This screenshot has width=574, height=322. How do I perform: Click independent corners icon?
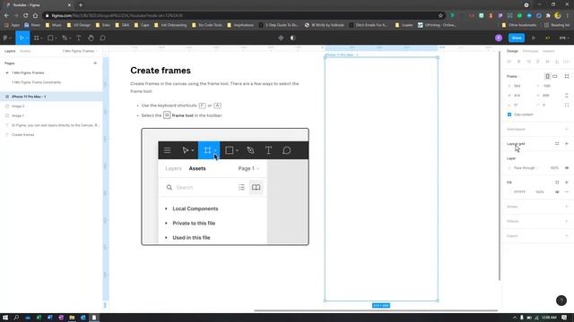(567, 105)
